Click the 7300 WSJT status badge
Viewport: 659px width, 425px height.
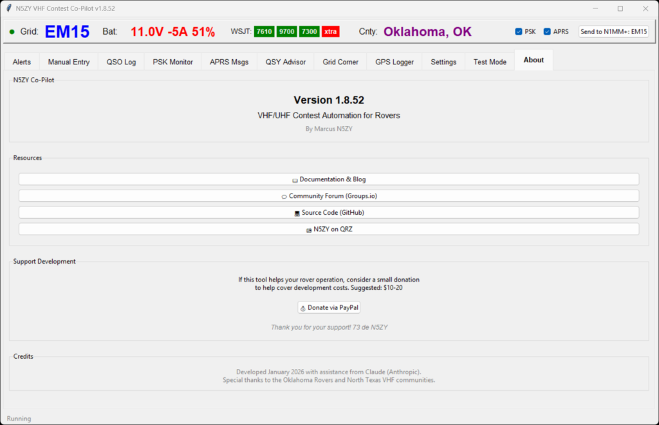309,32
